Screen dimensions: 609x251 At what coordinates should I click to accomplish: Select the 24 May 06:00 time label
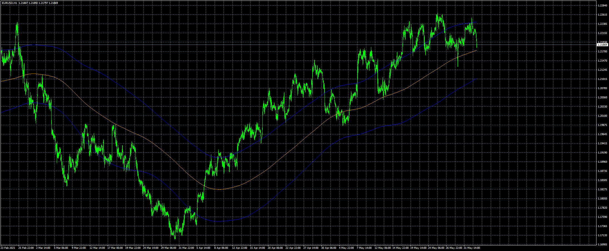pyautogui.click(x=436, y=248)
